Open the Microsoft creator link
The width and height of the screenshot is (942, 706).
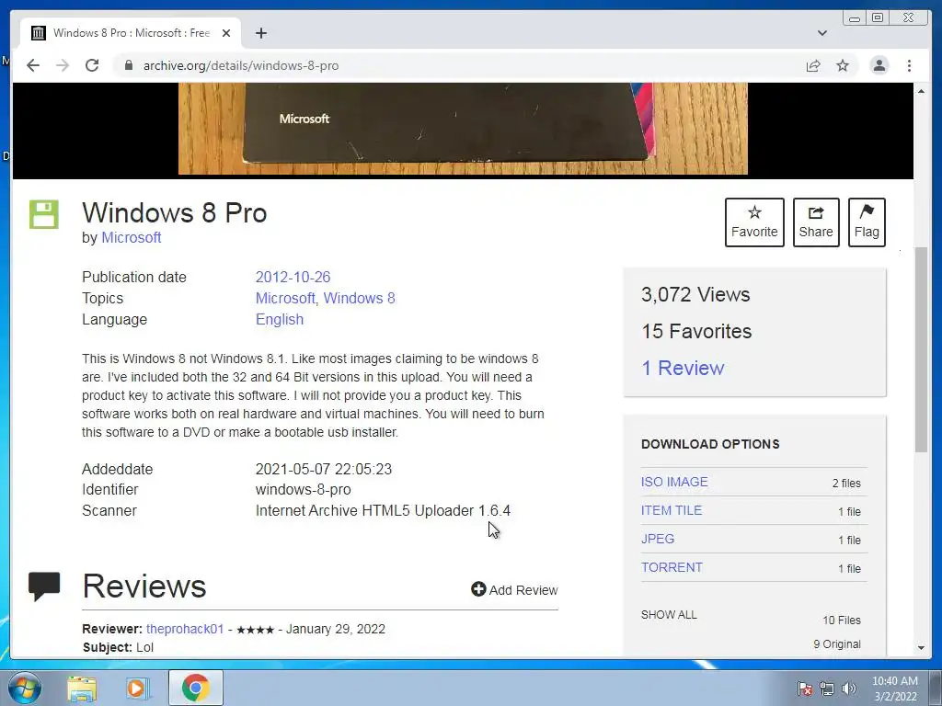[131, 238]
